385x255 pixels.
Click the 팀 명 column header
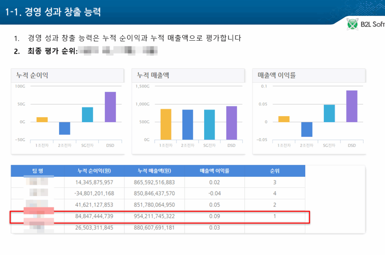[x=38, y=171]
